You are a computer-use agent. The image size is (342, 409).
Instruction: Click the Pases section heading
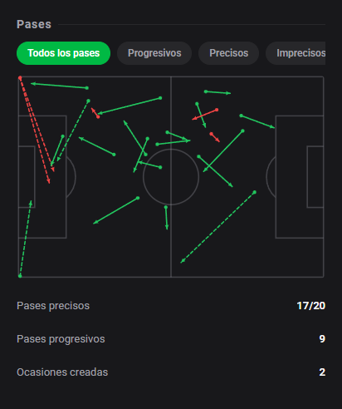pyautogui.click(x=34, y=24)
